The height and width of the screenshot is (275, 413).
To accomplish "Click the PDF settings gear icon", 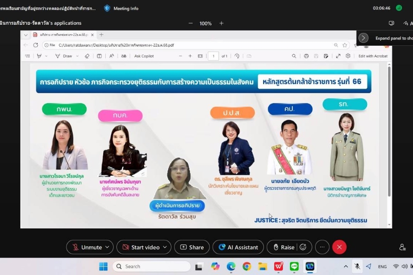I will click(348, 56).
